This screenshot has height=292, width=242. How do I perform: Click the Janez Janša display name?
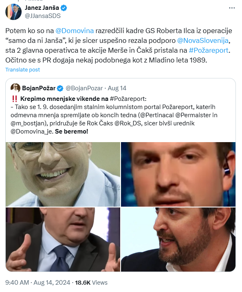click(x=42, y=8)
